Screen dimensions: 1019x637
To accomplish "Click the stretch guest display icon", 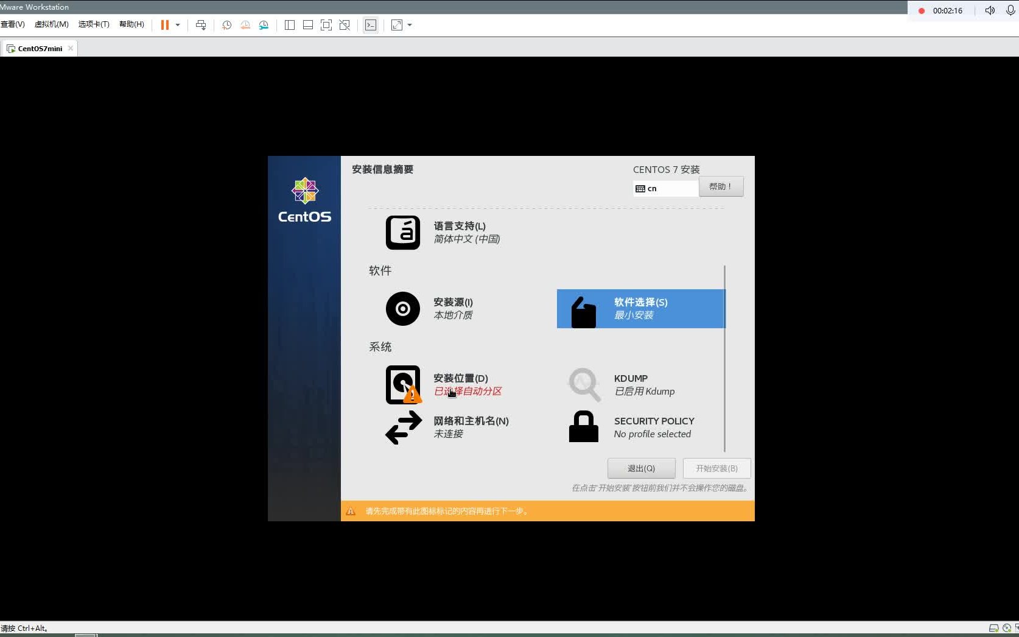I will click(x=397, y=25).
